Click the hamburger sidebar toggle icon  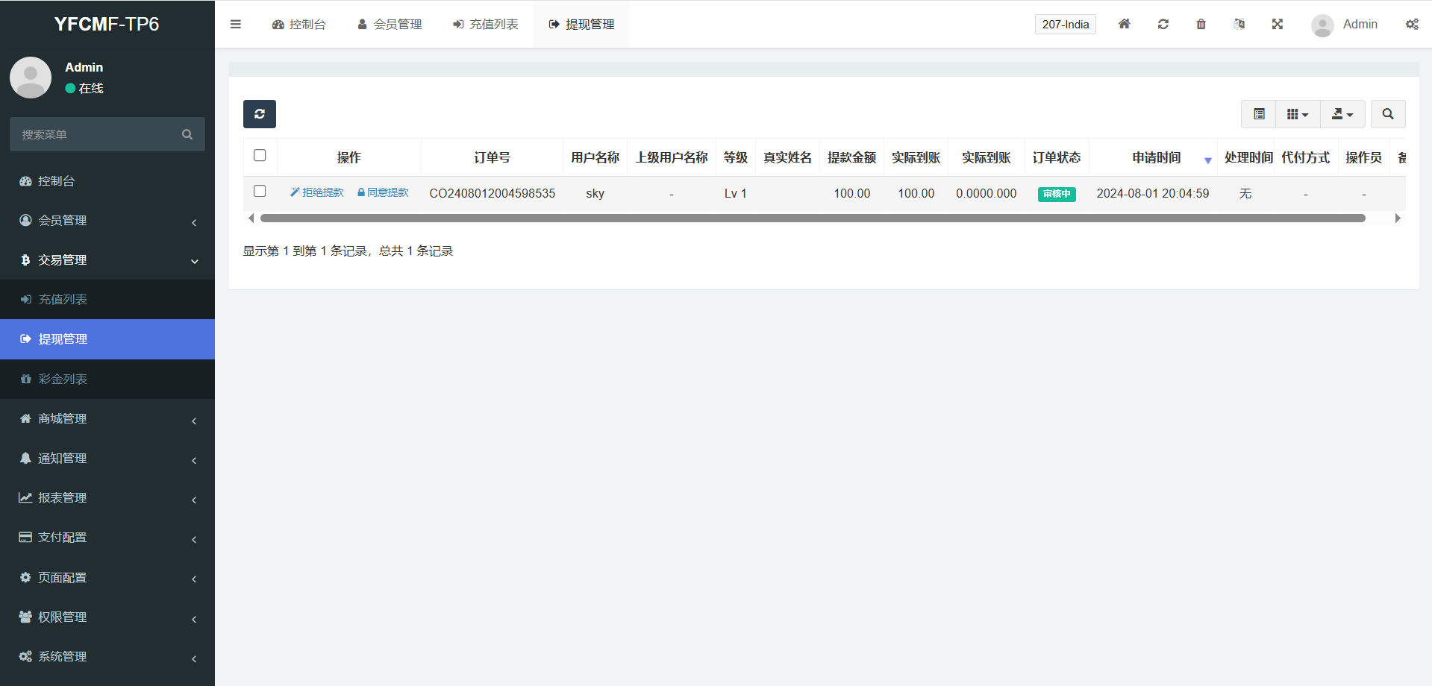point(236,25)
